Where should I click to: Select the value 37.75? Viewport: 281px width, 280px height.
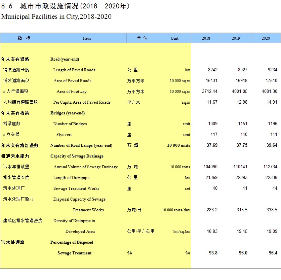point(242,145)
